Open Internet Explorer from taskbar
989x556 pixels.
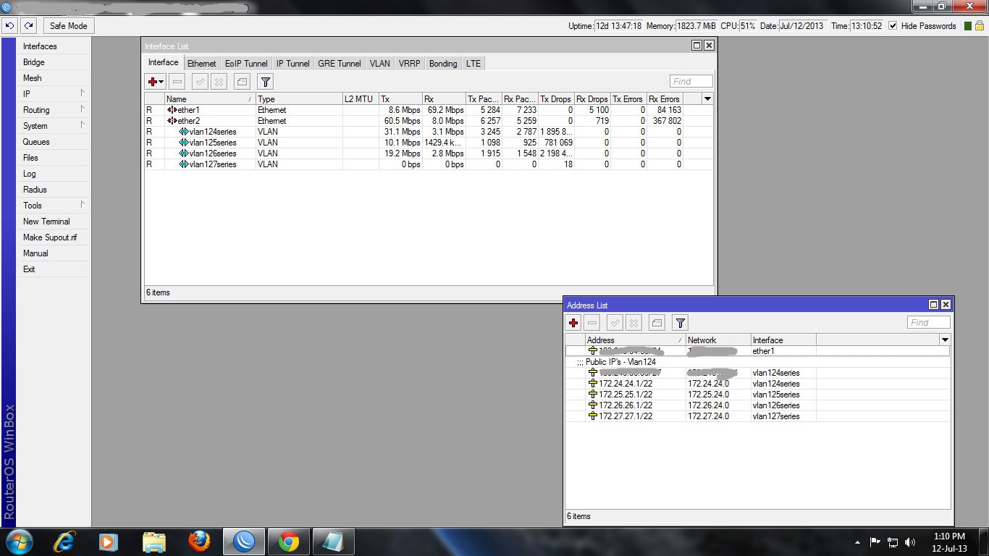click(x=64, y=541)
